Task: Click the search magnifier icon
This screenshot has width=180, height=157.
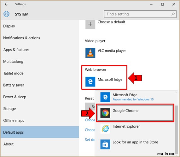Action: (x=173, y=14)
